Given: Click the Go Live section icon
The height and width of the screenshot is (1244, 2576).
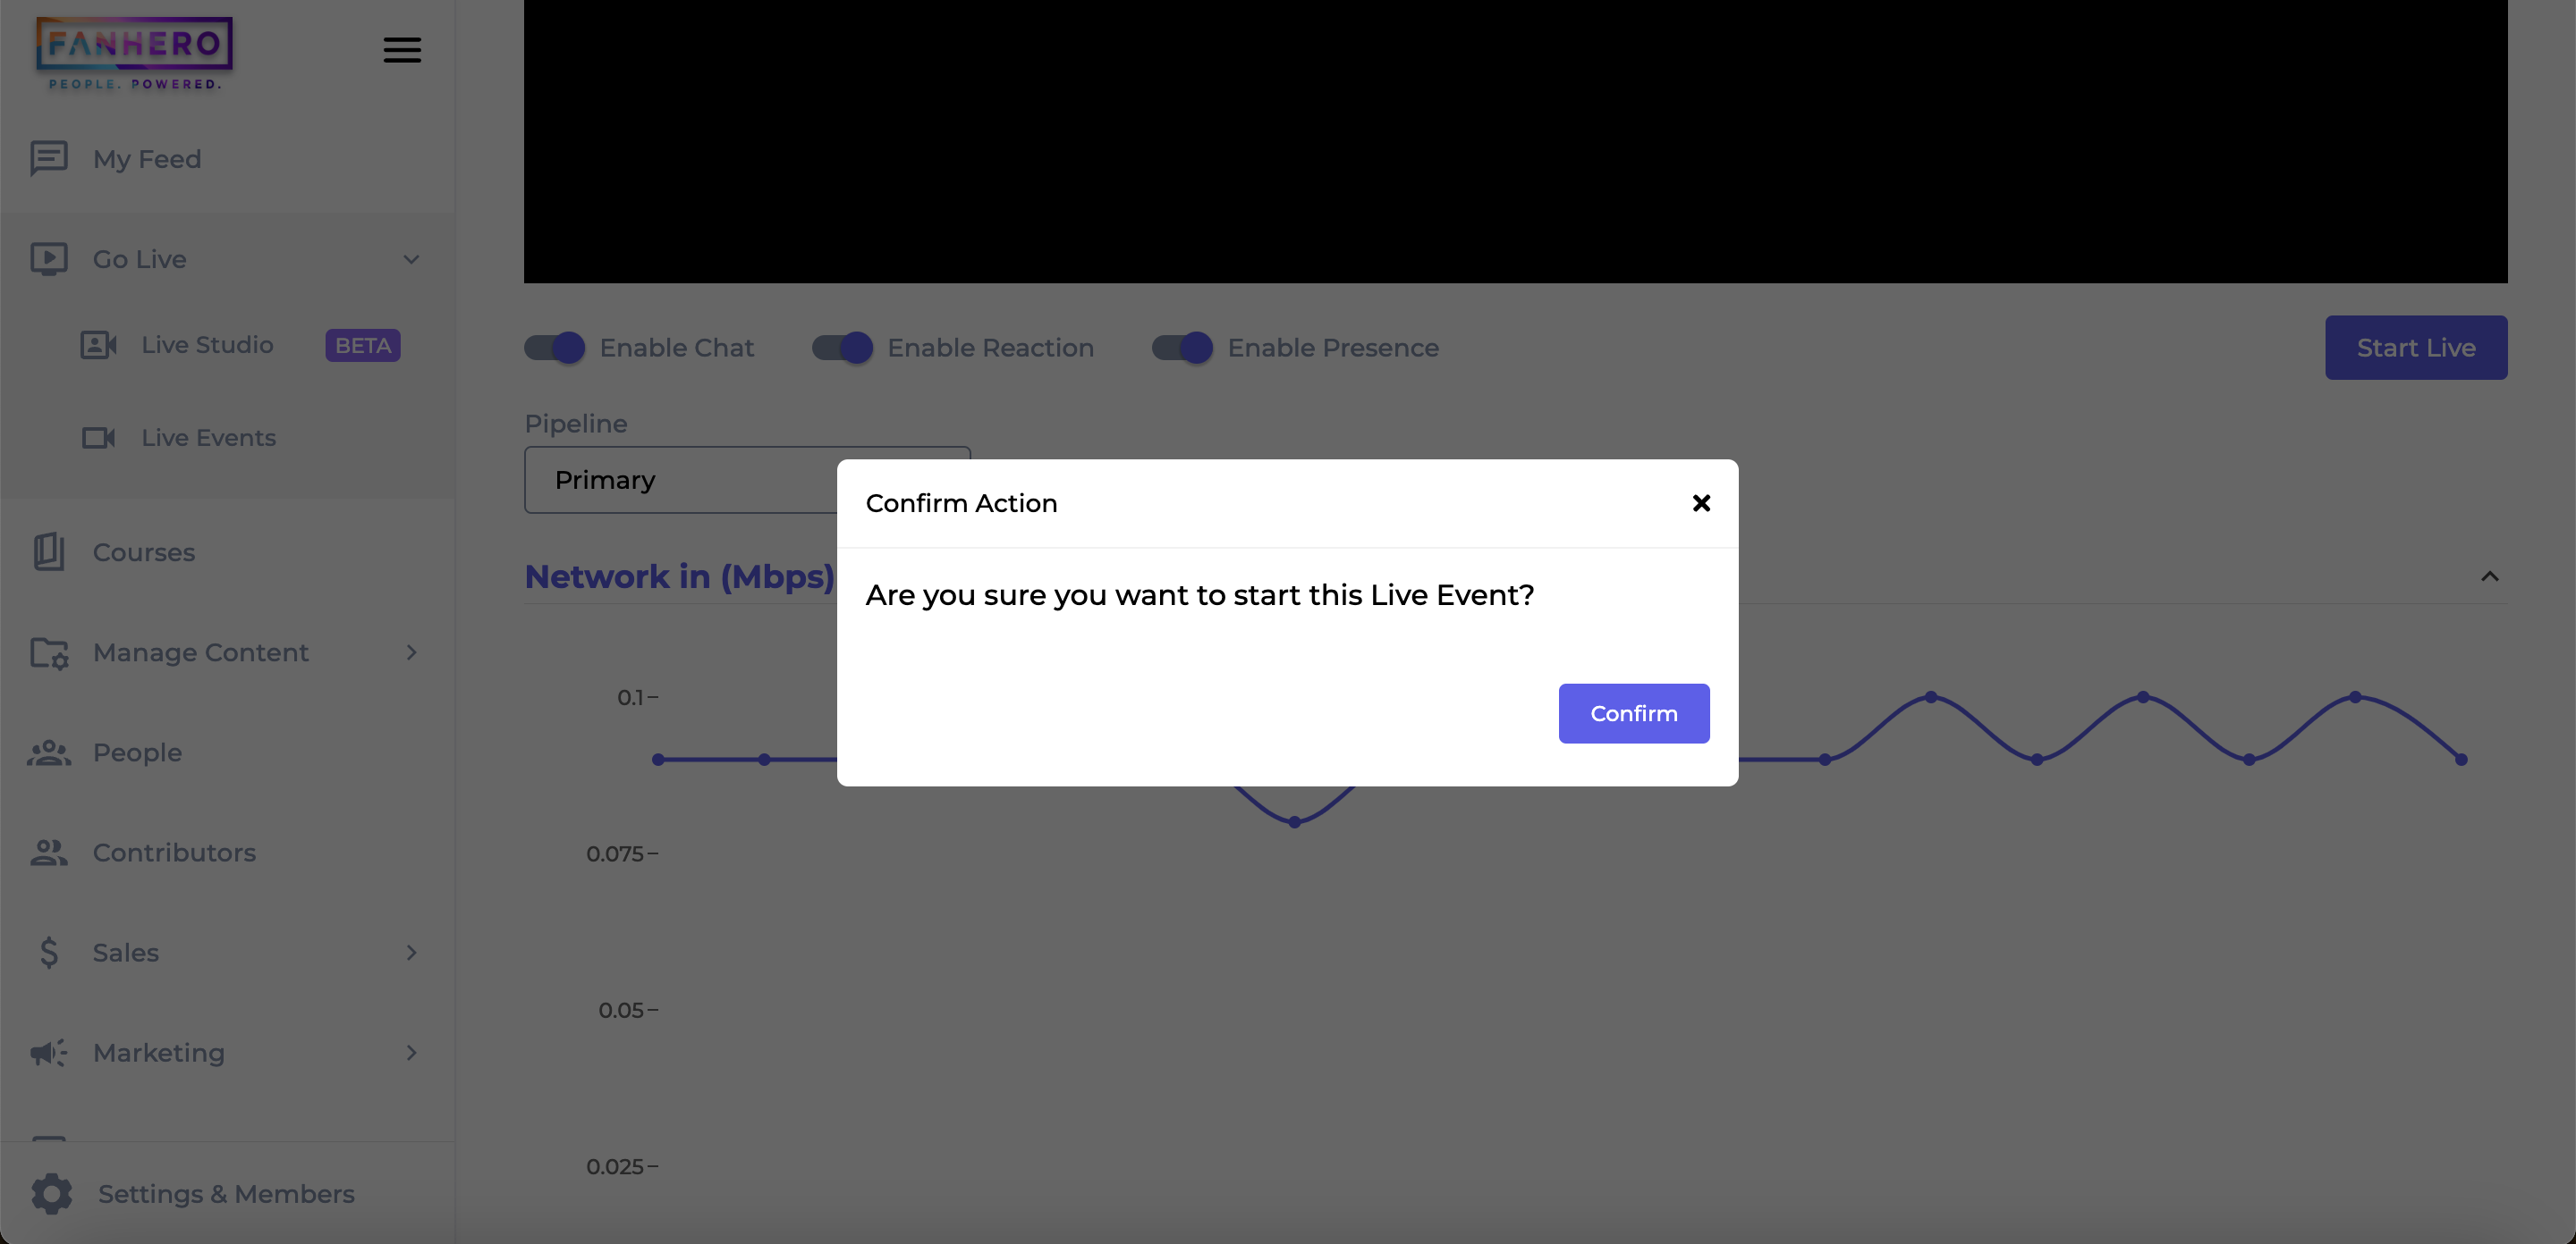Looking at the screenshot, I should 47,257.
